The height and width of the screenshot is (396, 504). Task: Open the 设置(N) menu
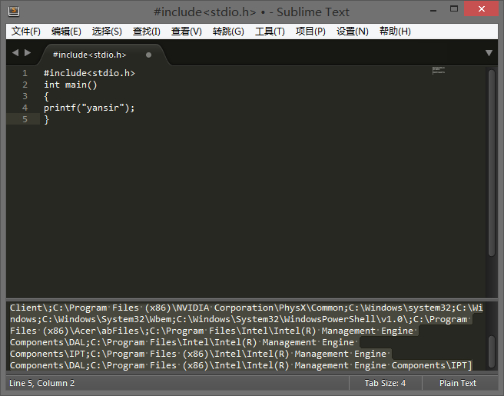353,32
